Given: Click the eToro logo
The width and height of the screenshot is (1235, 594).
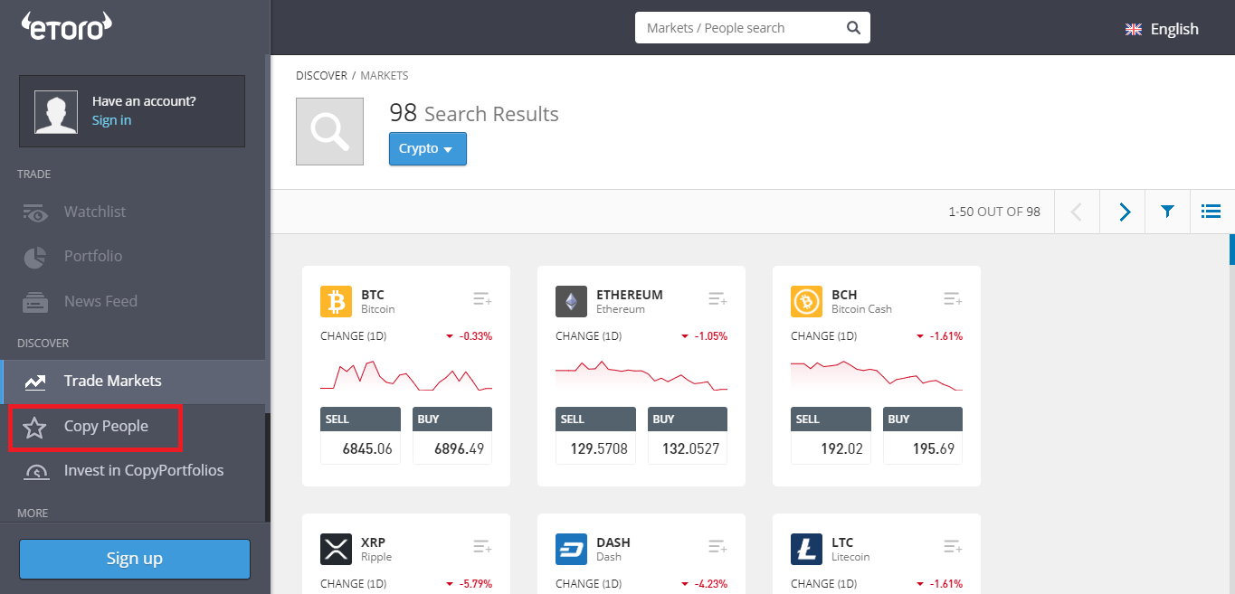Looking at the screenshot, I should click(66, 26).
